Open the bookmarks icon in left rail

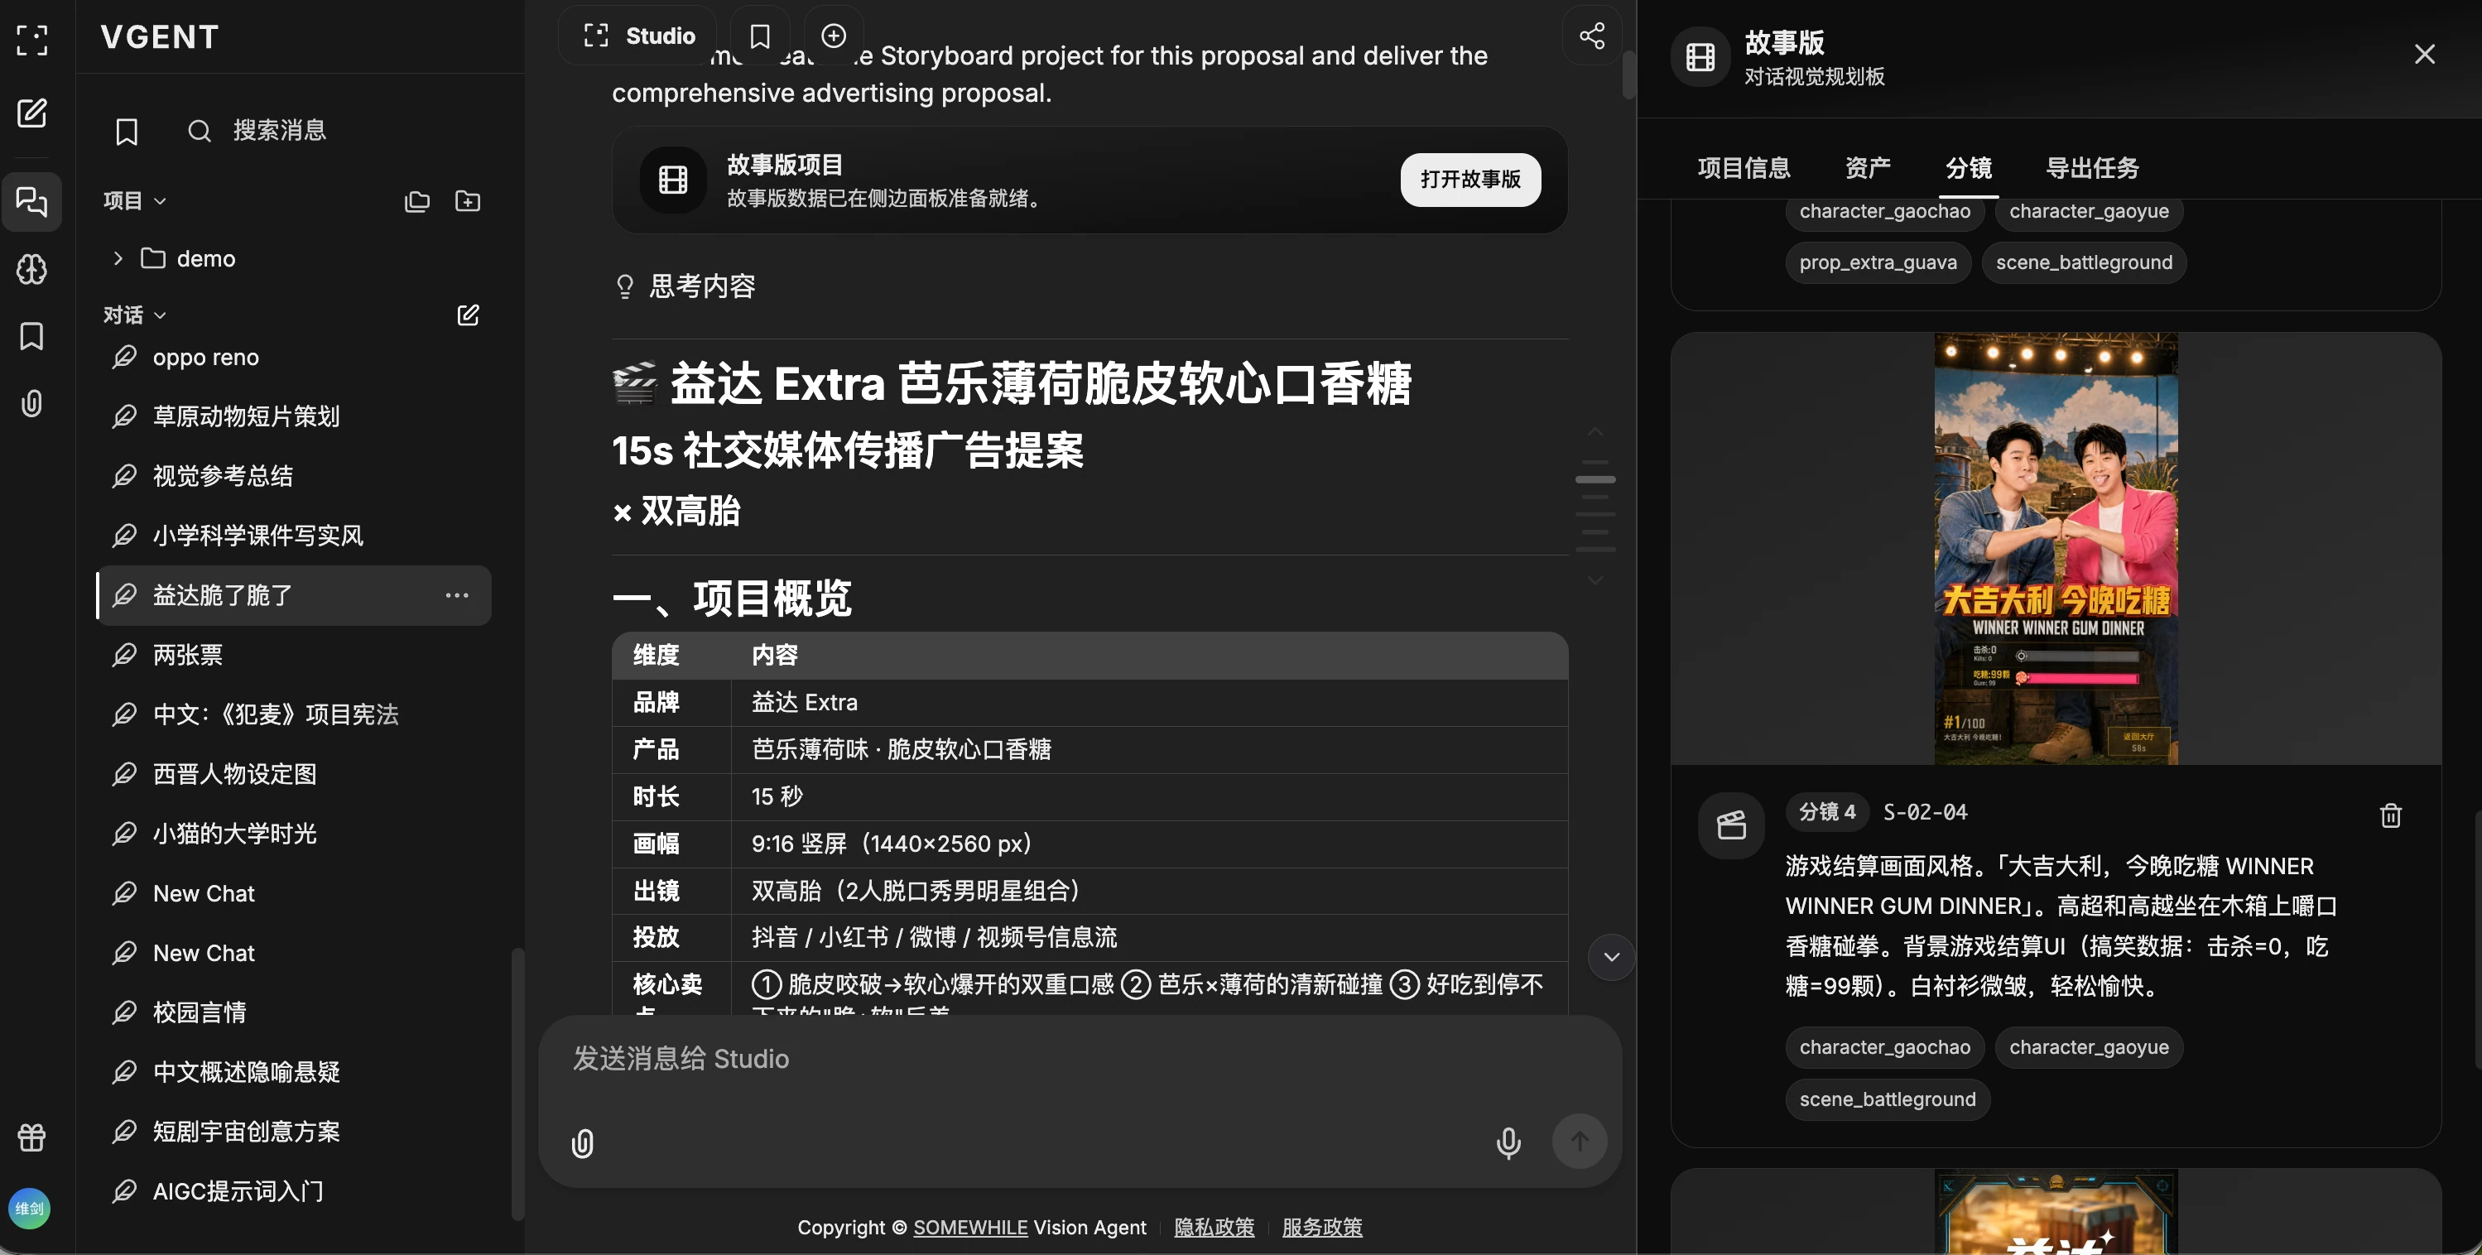[31, 336]
